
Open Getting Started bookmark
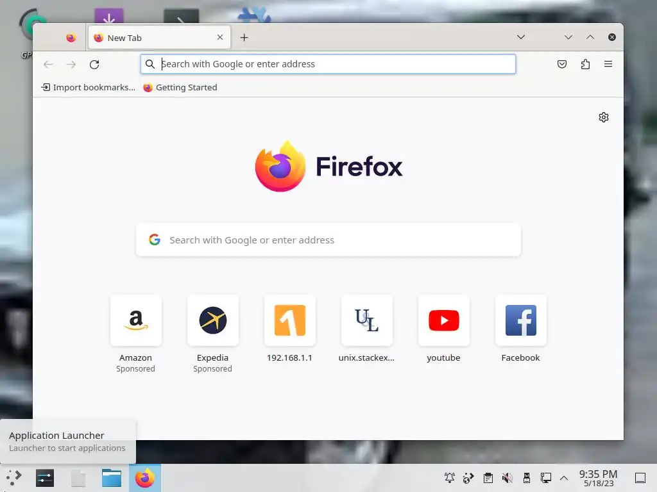pos(180,87)
